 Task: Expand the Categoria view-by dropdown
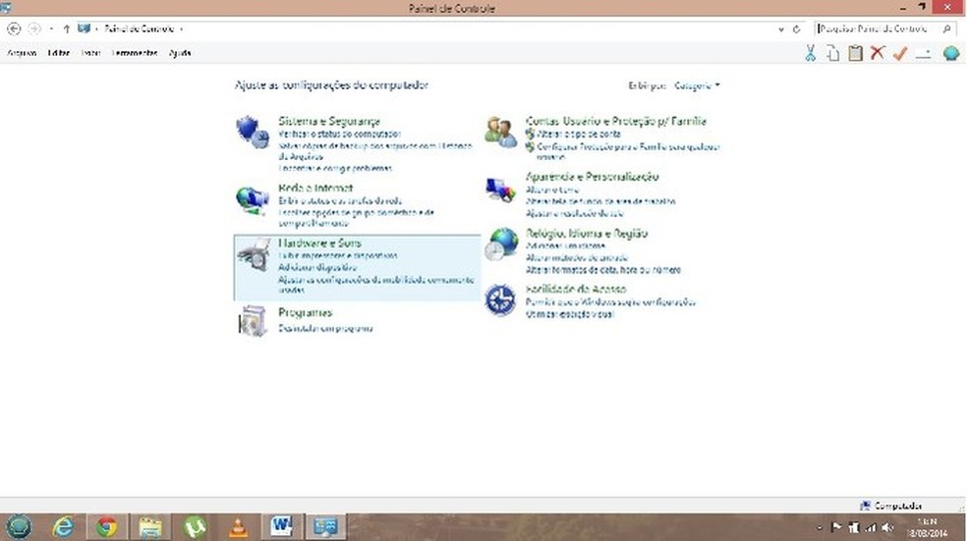tap(697, 85)
